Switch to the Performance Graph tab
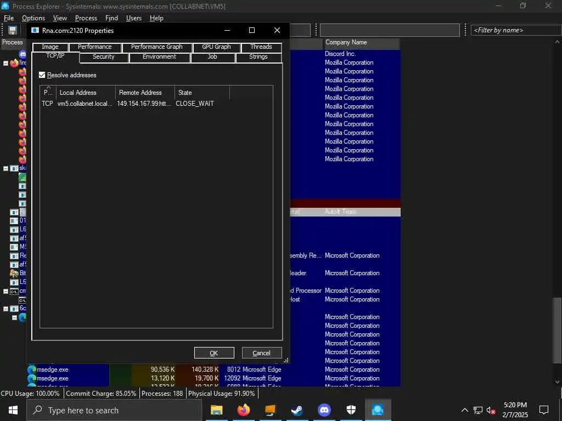 click(x=156, y=47)
